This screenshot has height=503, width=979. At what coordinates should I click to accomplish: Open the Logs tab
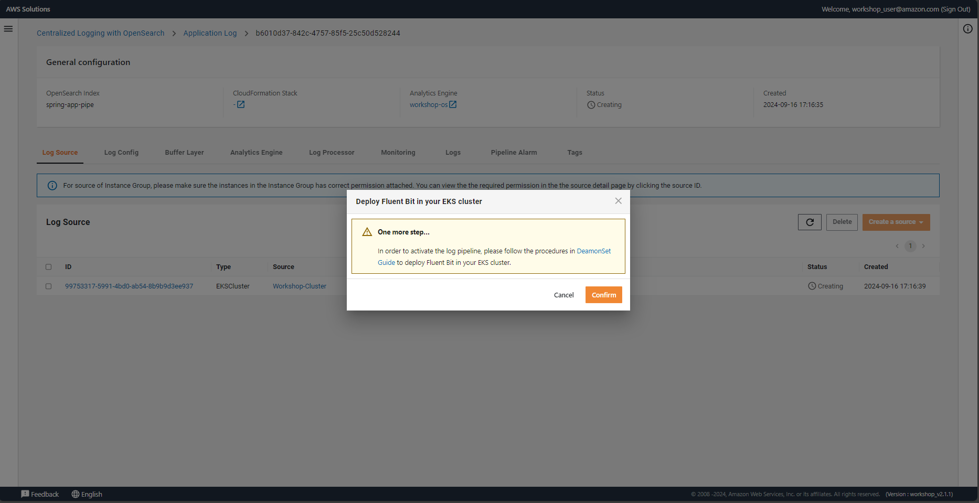pos(453,153)
